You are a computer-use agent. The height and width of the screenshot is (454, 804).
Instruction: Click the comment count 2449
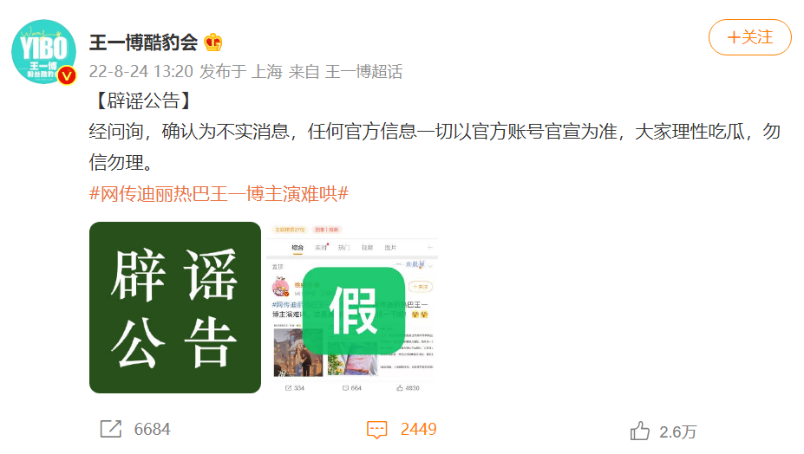pos(418,430)
